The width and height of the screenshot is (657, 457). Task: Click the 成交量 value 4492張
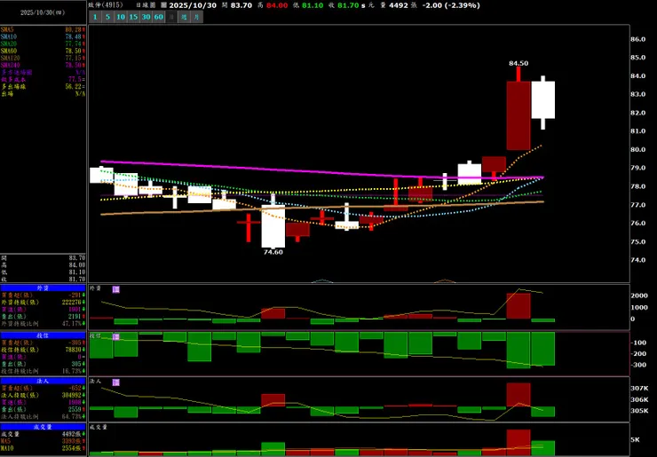74,435
